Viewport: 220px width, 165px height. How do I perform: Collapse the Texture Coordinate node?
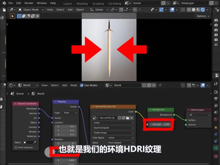(15, 104)
